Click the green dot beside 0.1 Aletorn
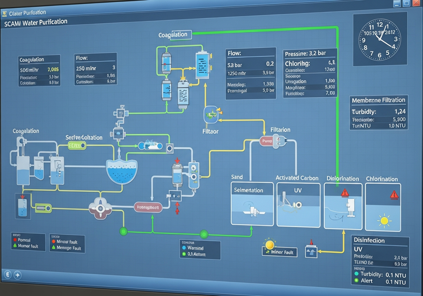Viewport: 423px width, 296px height. (x=184, y=254)
